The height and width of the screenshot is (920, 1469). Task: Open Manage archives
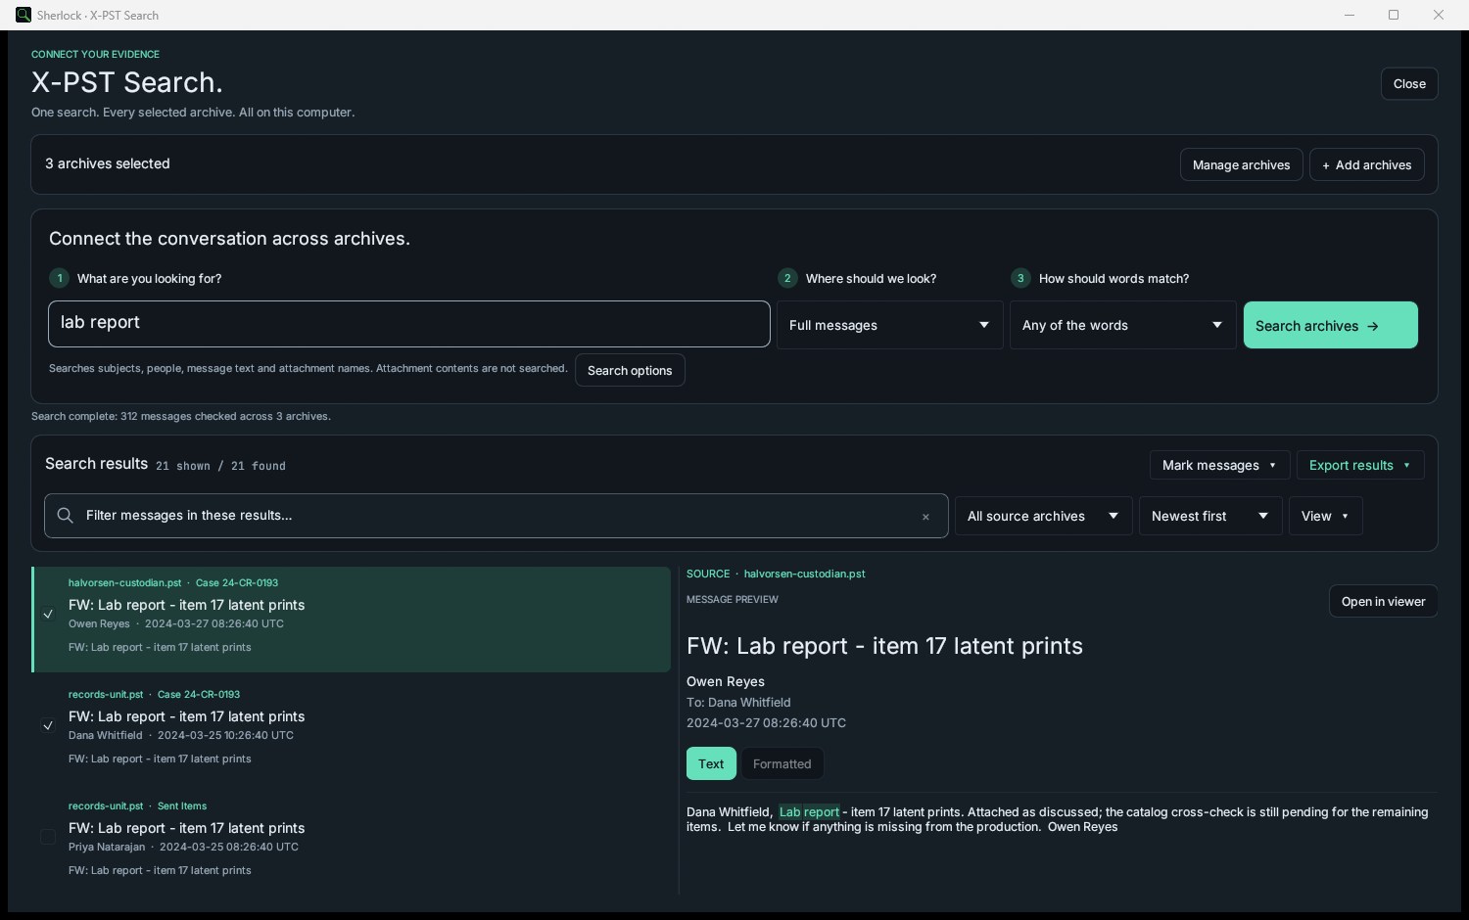click(1241, 164)
